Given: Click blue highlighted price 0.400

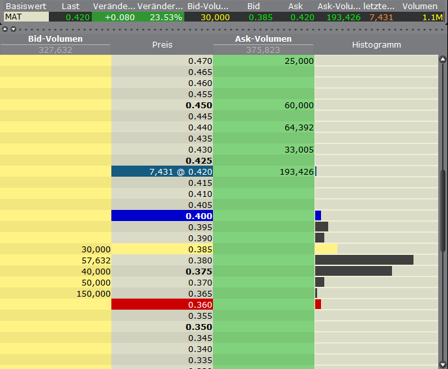Looking at the screenshot, I should pyautogui.click(x=162, y=216).
